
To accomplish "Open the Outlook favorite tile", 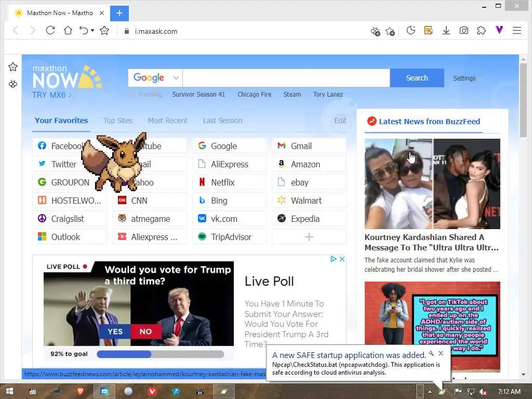I will pos(69,237).
